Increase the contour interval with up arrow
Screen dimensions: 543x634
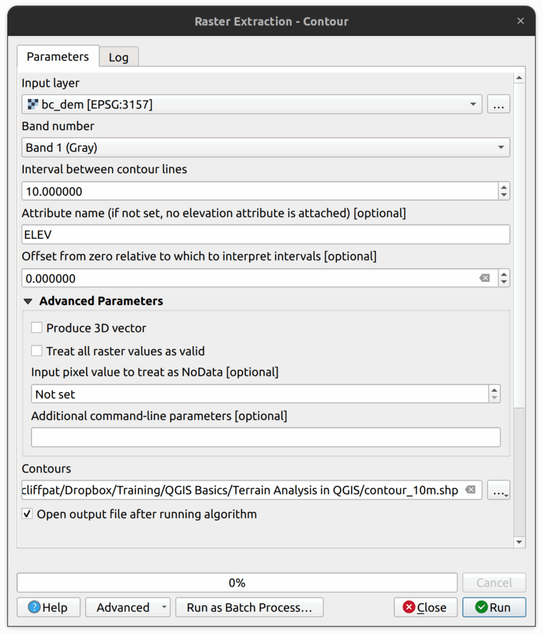(x=504, y=187)
